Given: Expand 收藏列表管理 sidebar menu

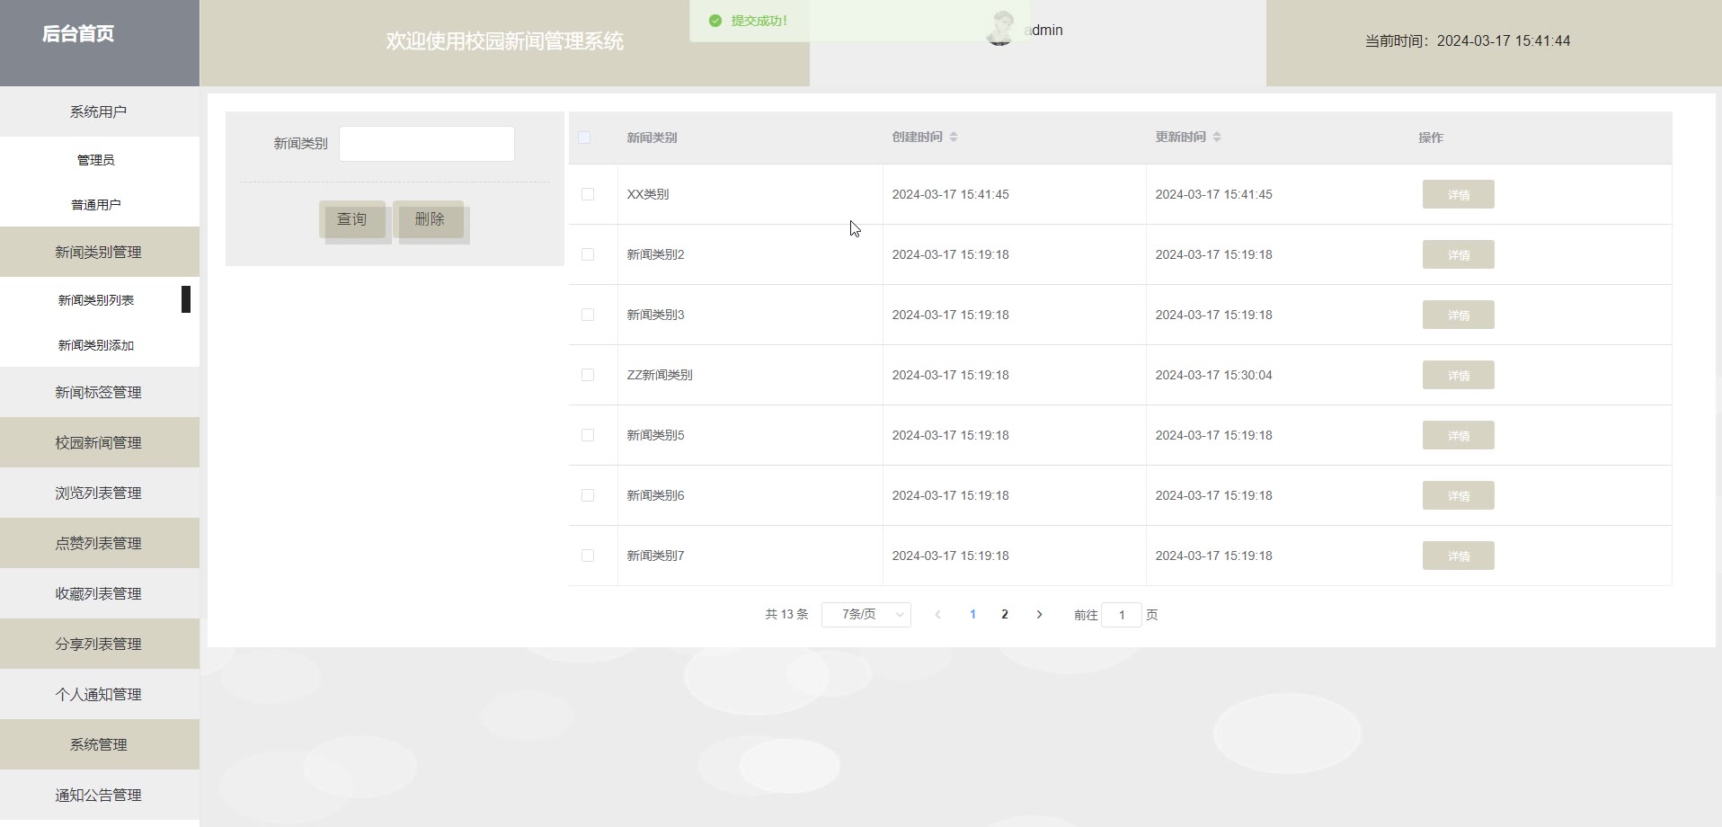Looking at the screenshot, I should coord(99,593).
